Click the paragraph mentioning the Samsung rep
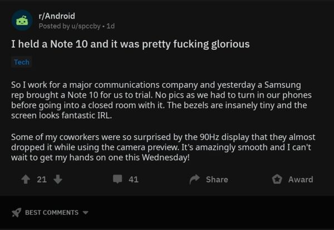334x230 pixels. coord(156,100)
